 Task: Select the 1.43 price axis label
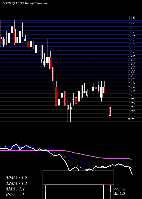pyautogui.click(x=131, y=28)
